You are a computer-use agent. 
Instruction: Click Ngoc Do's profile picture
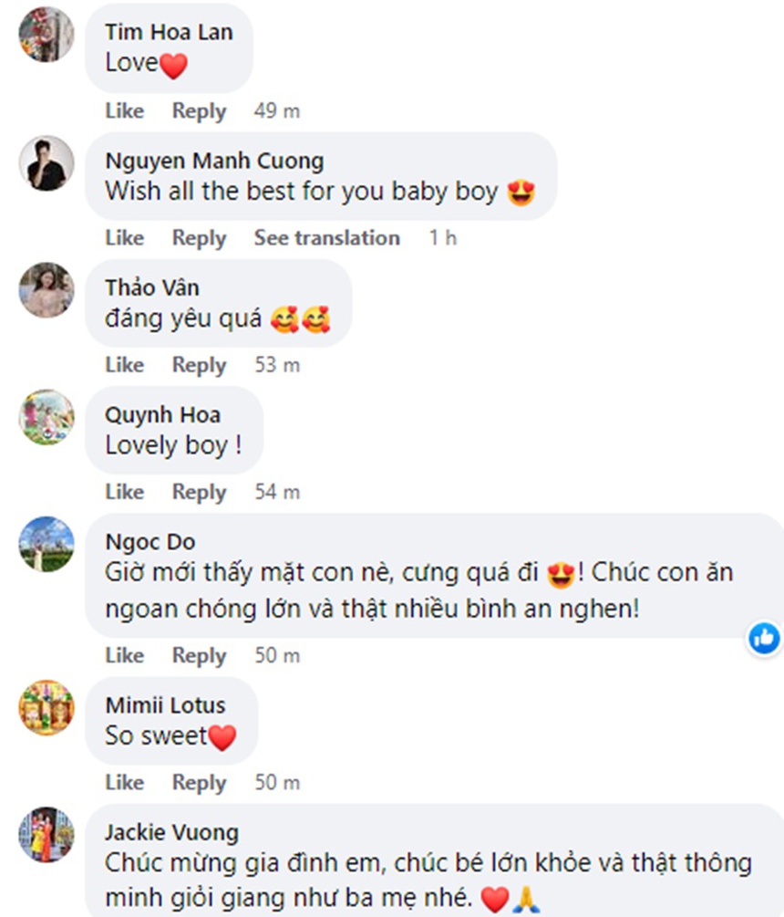[x=46, y=544]
